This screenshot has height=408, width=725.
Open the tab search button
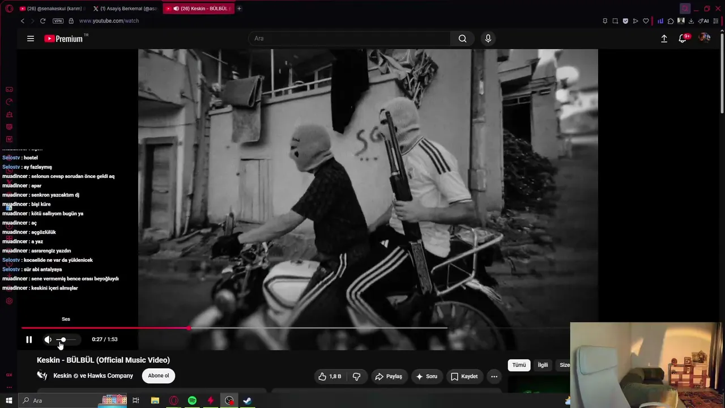[x=685, y=8]
